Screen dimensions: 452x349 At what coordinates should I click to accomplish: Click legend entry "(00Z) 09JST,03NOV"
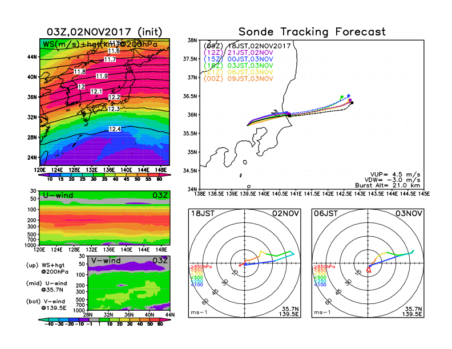coord(238,79)
